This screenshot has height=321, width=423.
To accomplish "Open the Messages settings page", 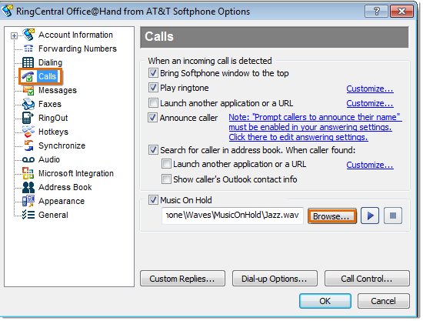I will click(x=58, y=90).
